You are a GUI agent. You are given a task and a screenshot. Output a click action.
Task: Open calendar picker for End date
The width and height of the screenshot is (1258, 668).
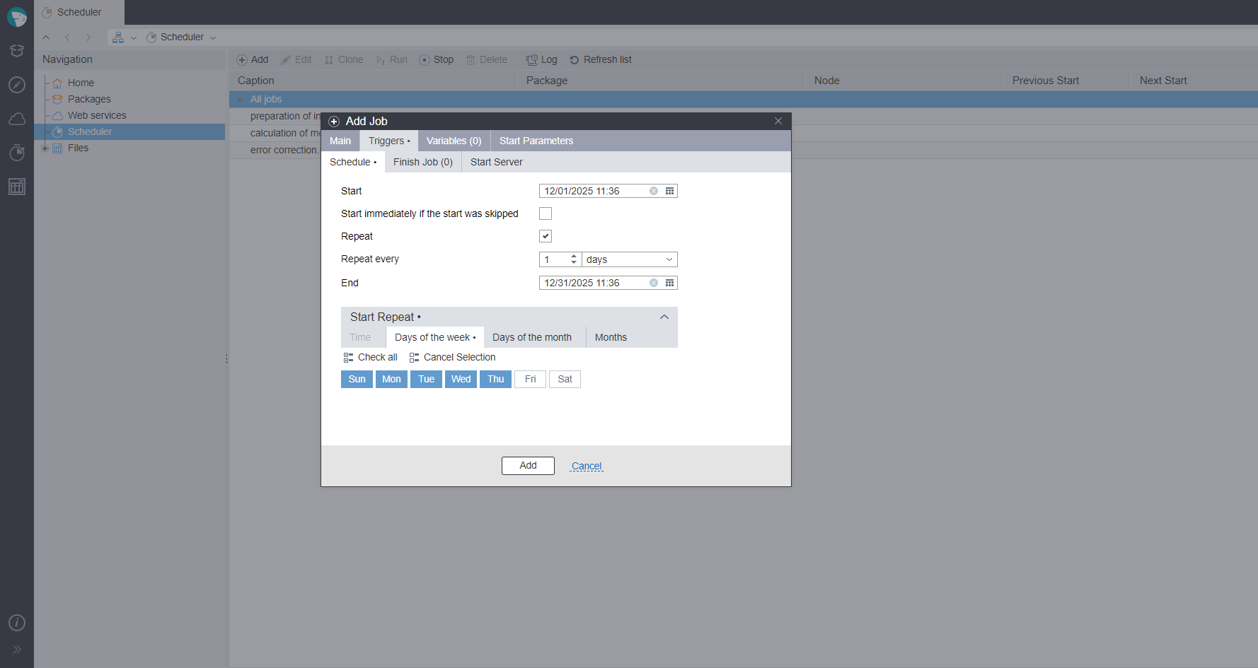669,283
